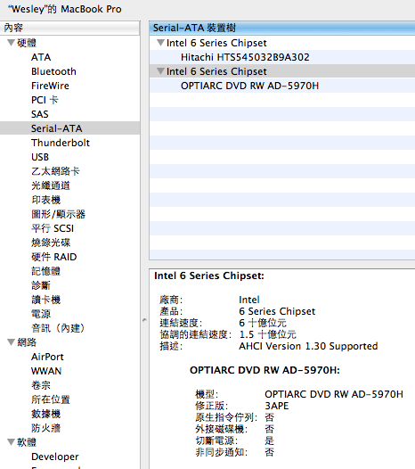Open the PCI 卡 section

coord(45,100)
